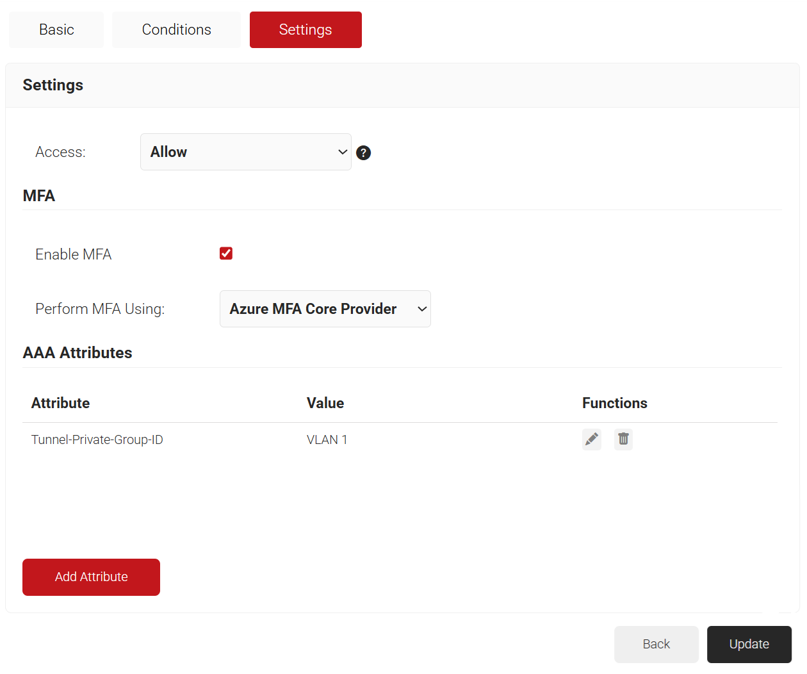Image resolution: width=807 pixels, height=674 pixels.
Task: Click the Value column header
Action: click(x=325, y=403)
